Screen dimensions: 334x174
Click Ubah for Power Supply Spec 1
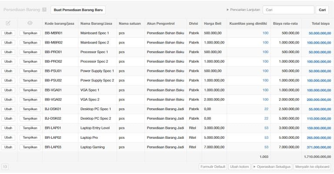(8, 71)
